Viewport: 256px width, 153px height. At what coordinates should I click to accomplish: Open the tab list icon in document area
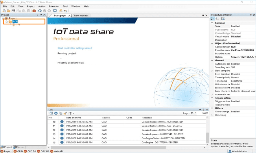(x=203, y=16)
